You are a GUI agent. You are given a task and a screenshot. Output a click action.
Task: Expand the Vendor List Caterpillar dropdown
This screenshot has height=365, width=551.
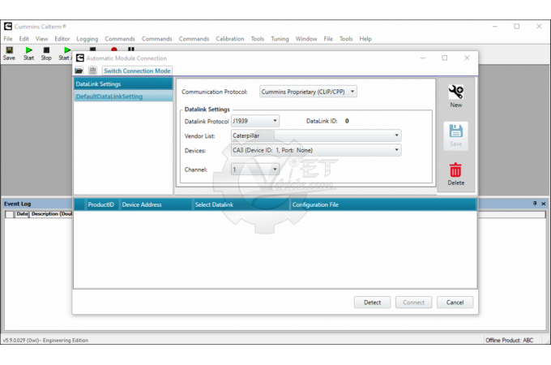pos(316,135)
